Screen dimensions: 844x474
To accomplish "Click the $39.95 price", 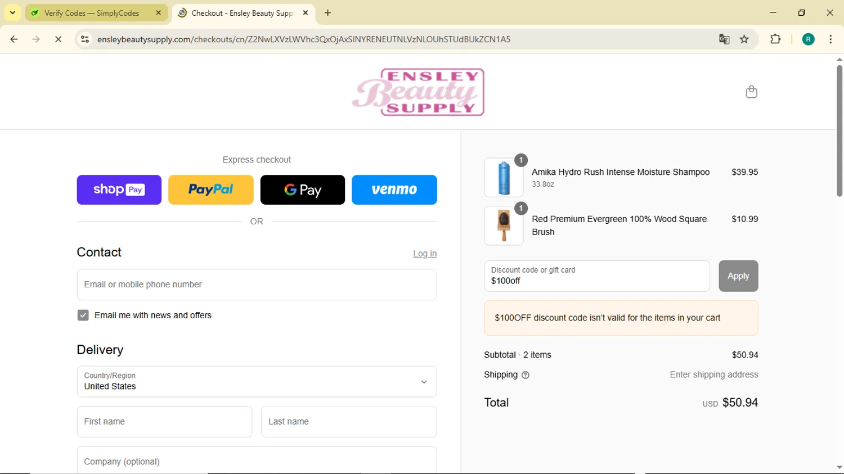I will click(x=744, y=172).
